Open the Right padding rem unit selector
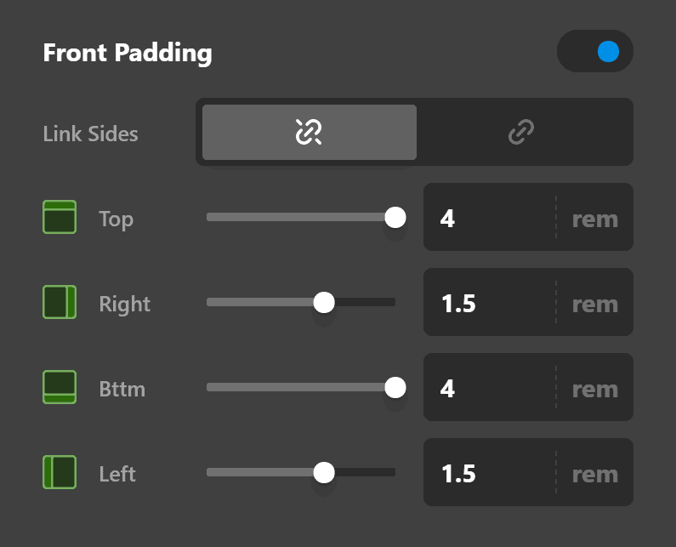 (594, 304)
